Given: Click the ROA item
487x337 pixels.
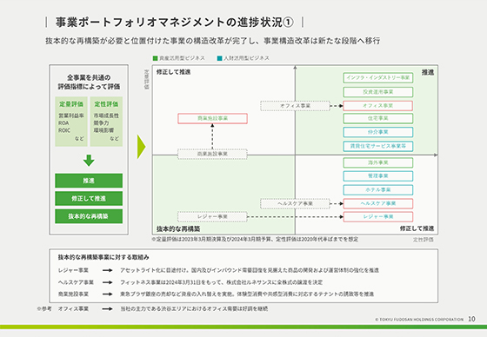Looking at the screenshot, I should [x=63, y=123].
